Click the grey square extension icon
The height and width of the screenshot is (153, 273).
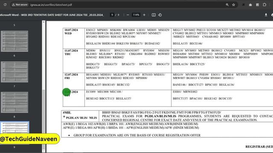[x=258, y=5]
